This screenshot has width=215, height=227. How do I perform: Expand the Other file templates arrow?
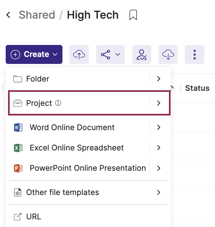point(159,192)
